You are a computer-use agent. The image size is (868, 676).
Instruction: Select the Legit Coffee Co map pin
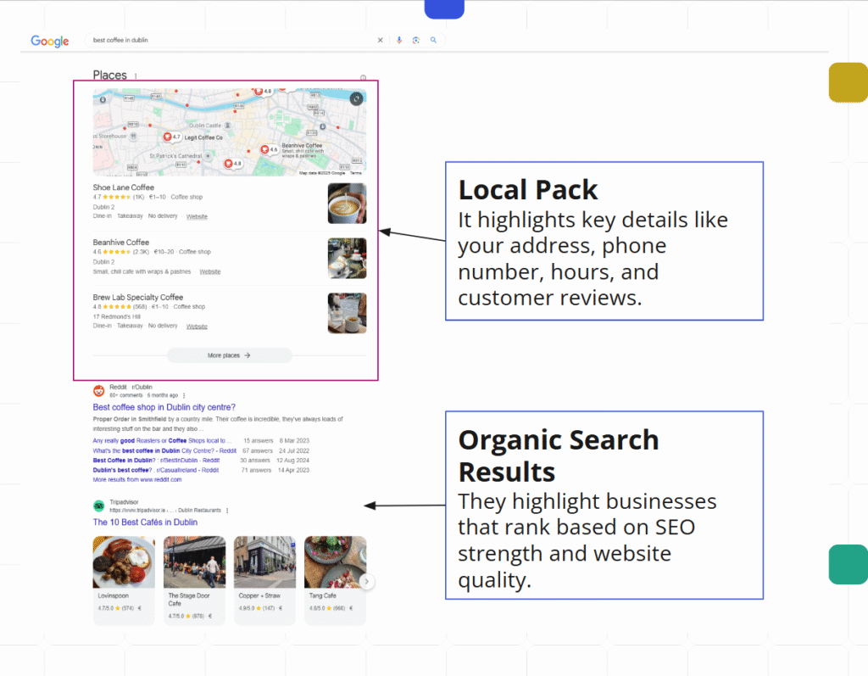tap(167, 137)
